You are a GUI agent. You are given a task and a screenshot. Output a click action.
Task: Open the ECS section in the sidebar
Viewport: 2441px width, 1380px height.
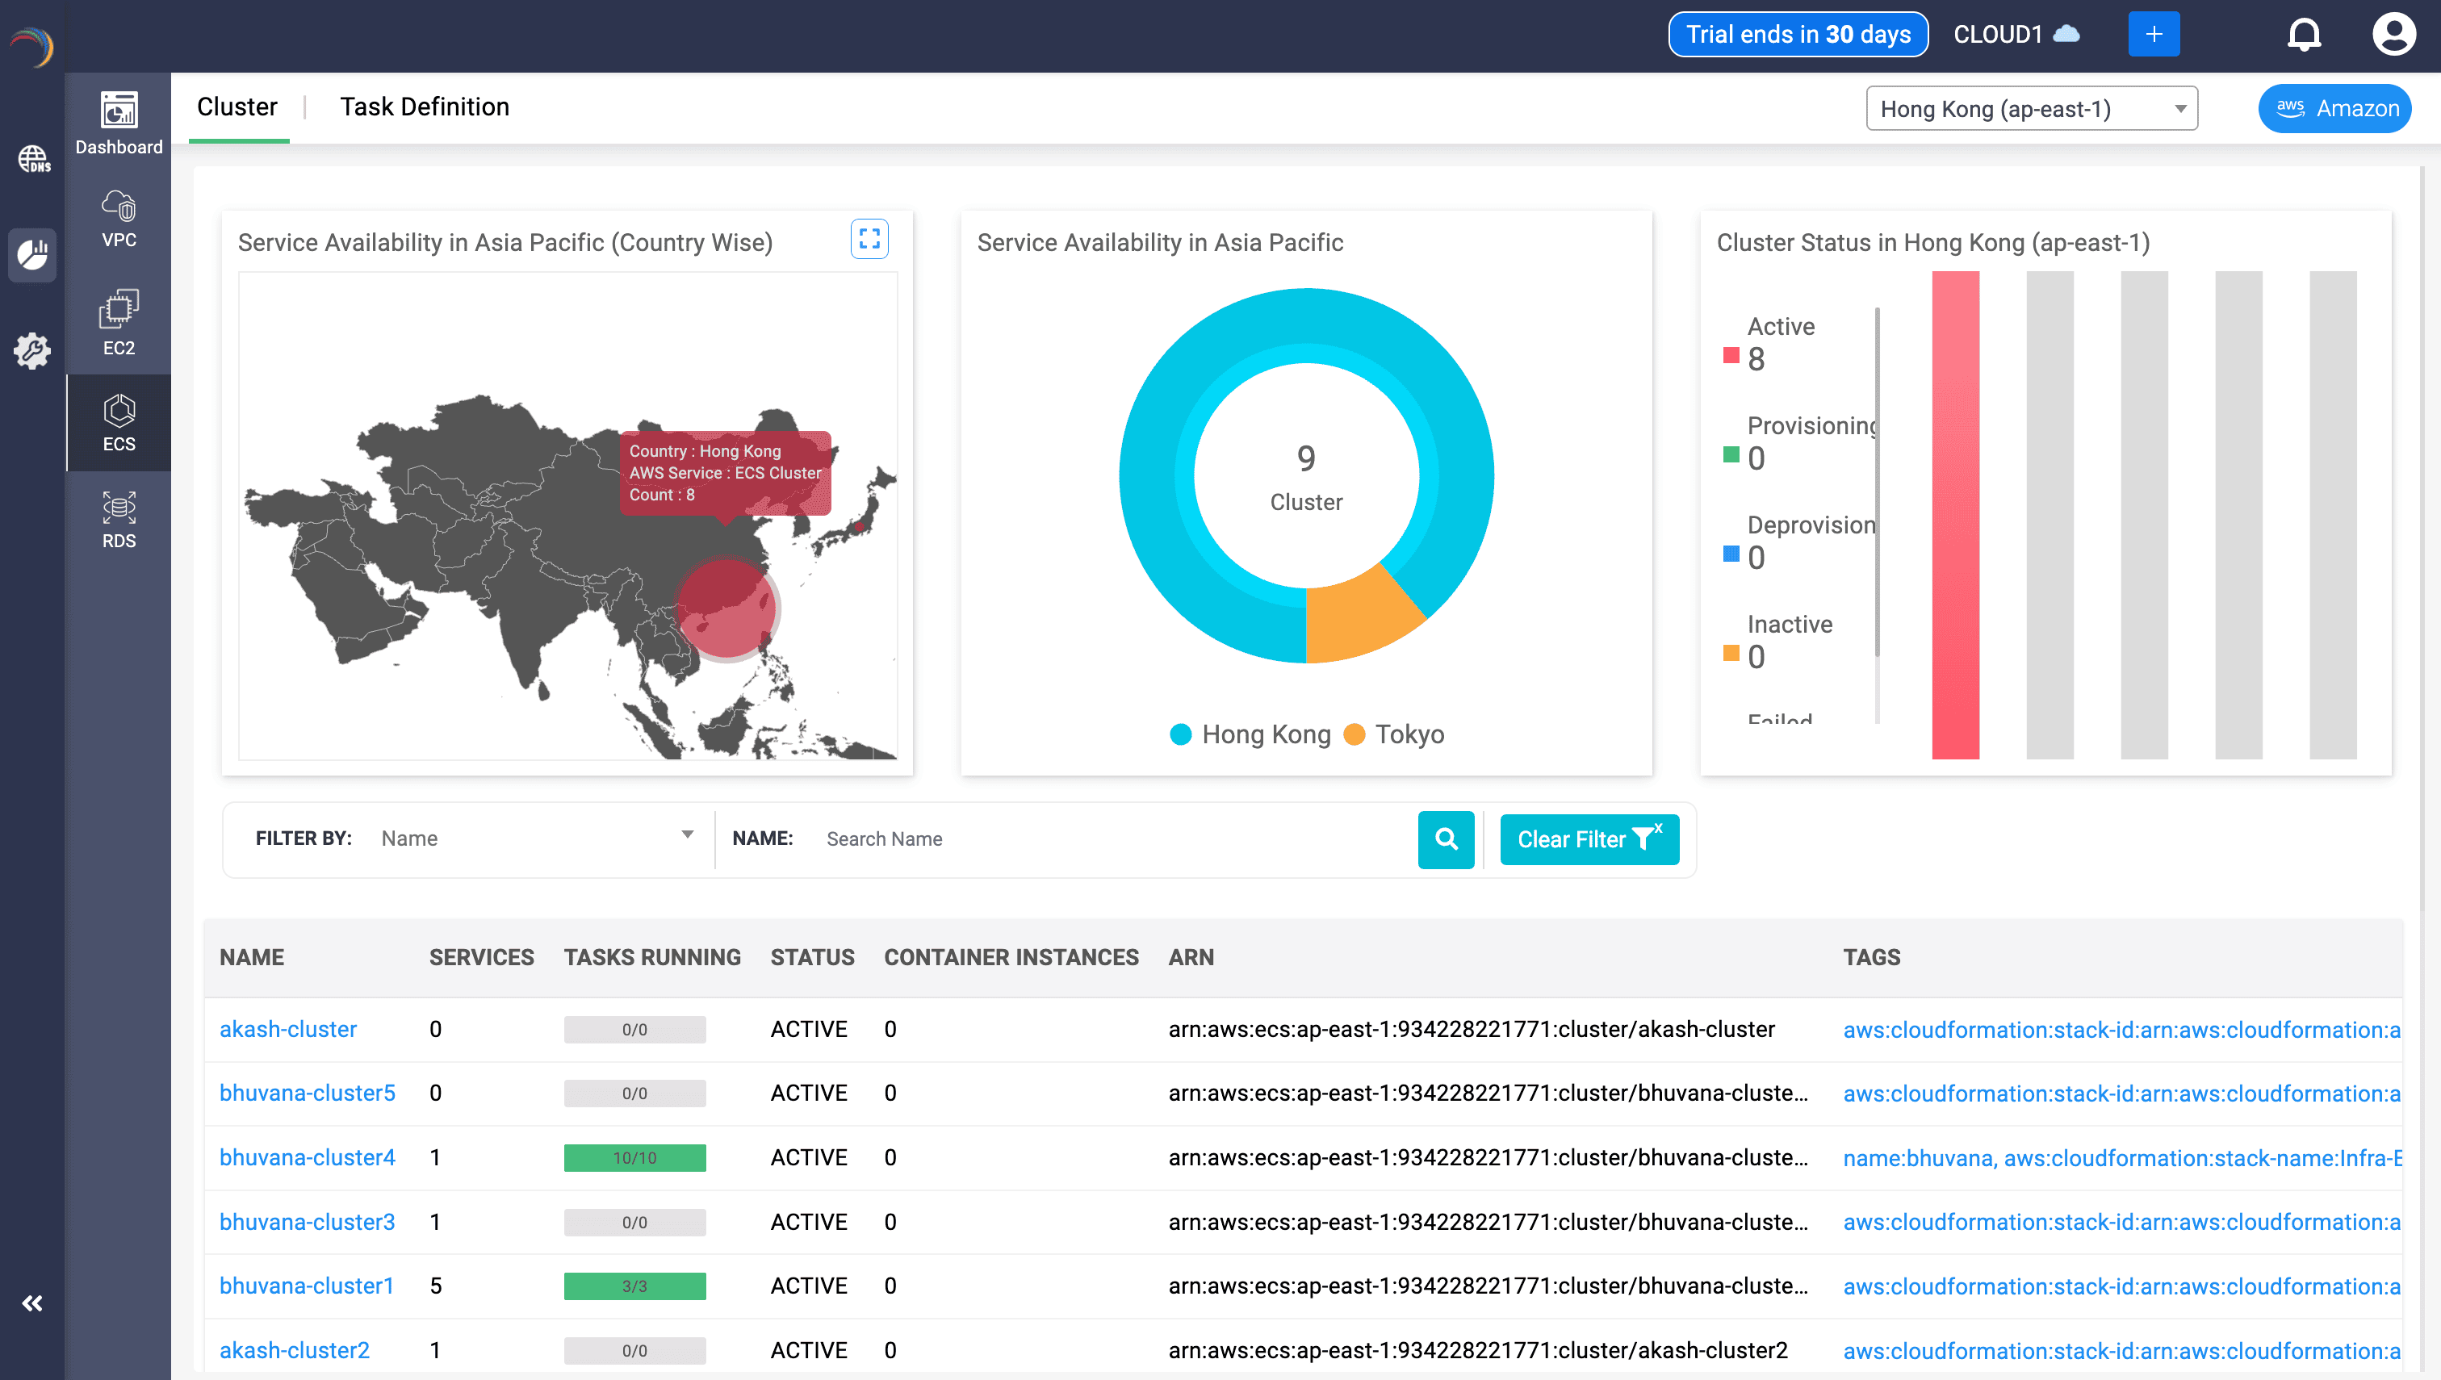118,423
